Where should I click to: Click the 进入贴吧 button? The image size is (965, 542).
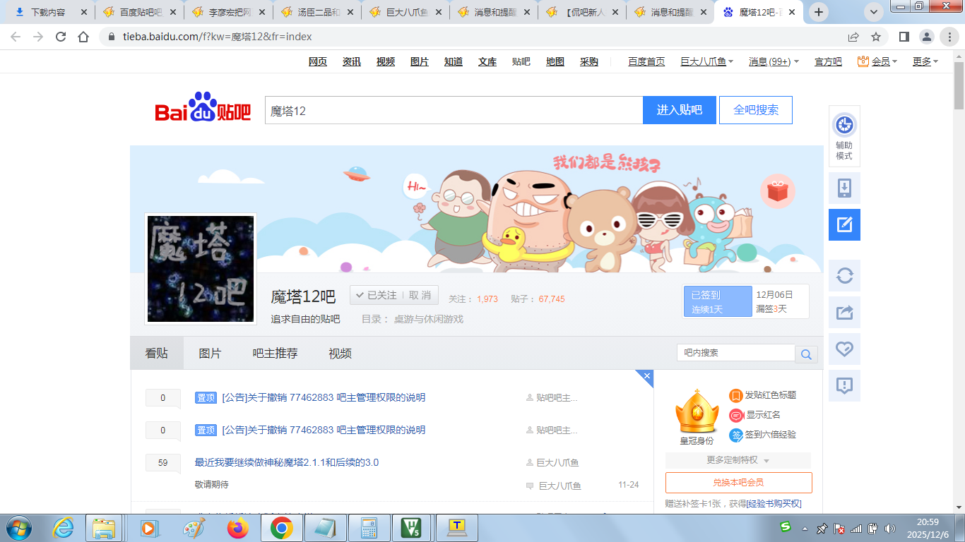(679, 110)
